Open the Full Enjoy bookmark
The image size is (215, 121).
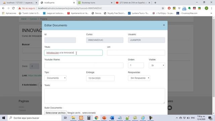(x=163, y=13)
